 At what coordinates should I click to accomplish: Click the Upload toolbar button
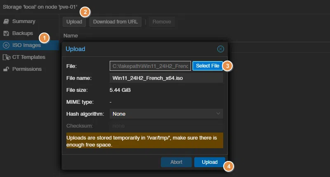(74, 22)
